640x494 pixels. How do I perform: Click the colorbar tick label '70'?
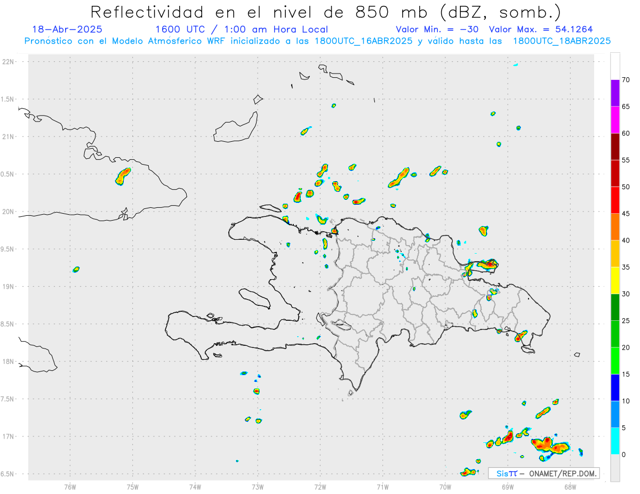tap(626, 80)
